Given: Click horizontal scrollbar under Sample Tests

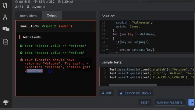Looking at the screenshot, I should pyautogui.click(x=133, y=85).
